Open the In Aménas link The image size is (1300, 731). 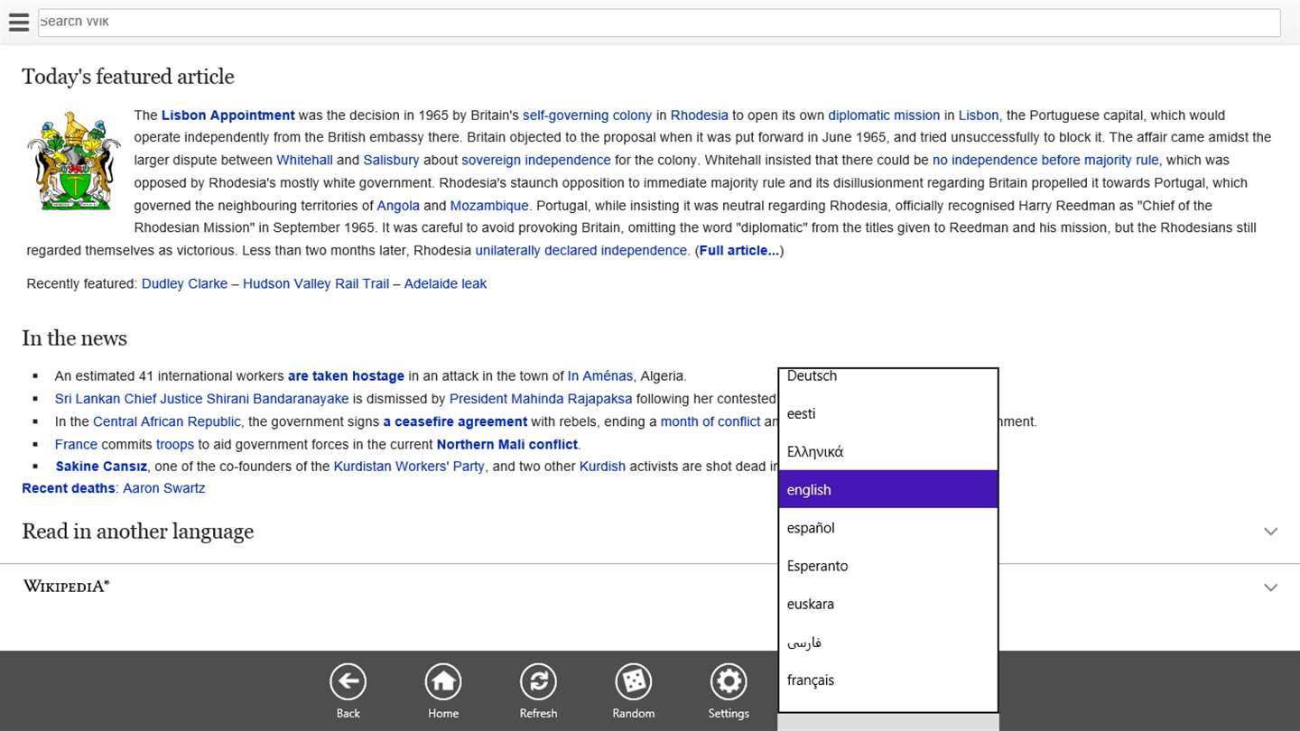(600, 375)
